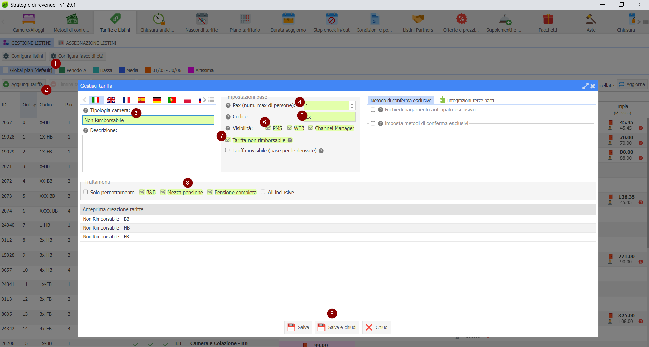The width and height of the screenshot is (649, 347).
Task: Uncheck Tariffa non rimborsabile
Action: tap(228, 140)
